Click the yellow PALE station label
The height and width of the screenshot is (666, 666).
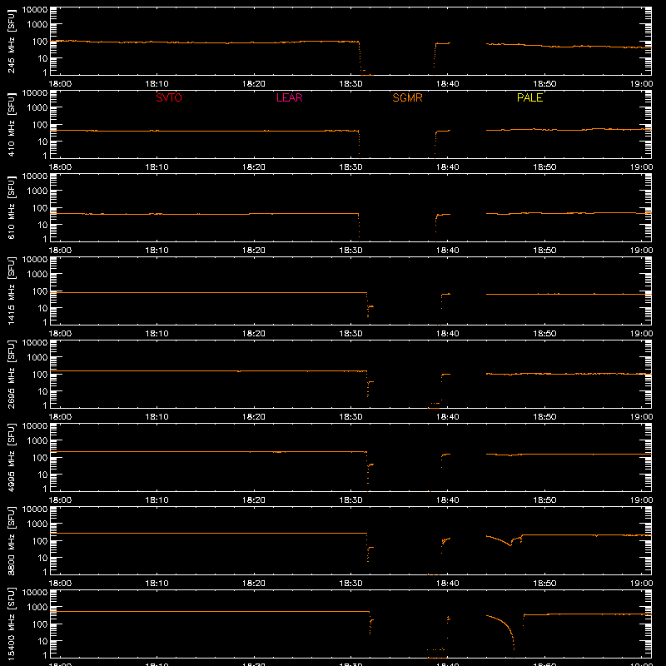(529, 97)
